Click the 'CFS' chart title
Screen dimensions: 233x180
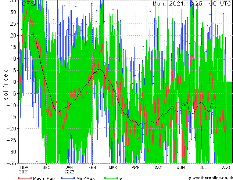click(28, 3)
